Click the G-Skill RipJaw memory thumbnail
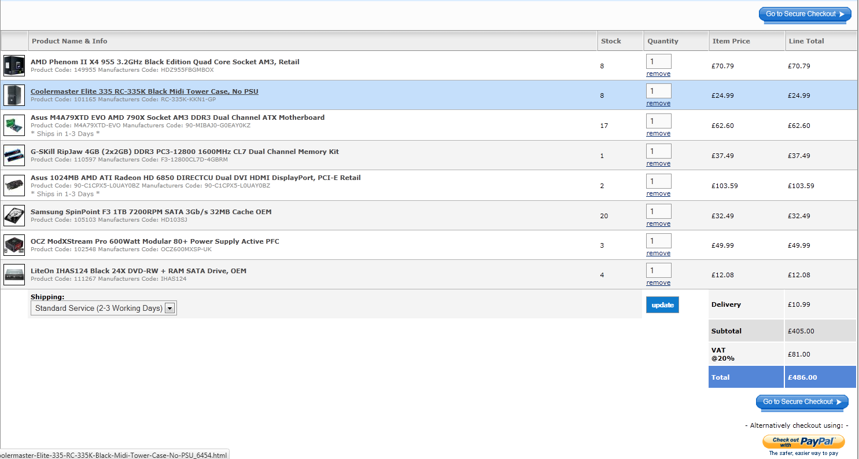The image size is (859, 459). 14,155
